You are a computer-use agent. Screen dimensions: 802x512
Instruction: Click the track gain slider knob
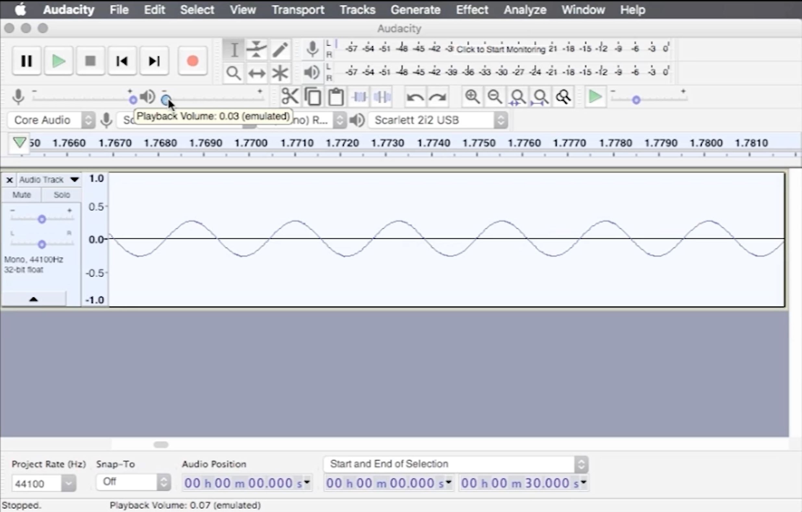[x=42, y=219]
